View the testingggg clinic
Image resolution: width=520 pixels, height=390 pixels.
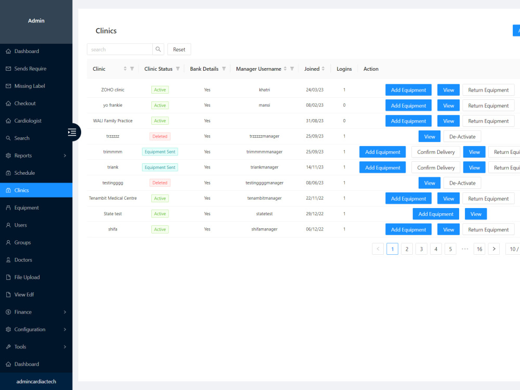tap(430, 183)
